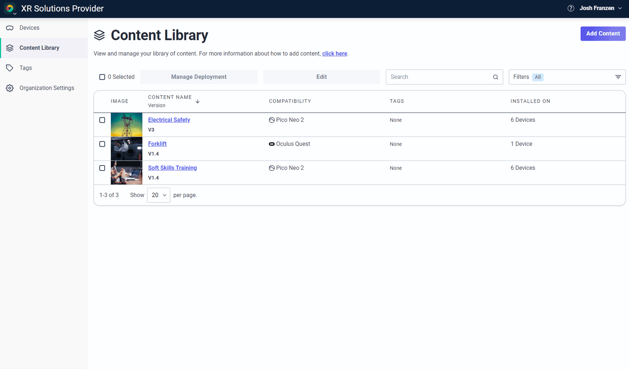Viewport: 629px width, 369px height.
Task: Open the per page count dropdown showing 20
Action: pos(158,195)
